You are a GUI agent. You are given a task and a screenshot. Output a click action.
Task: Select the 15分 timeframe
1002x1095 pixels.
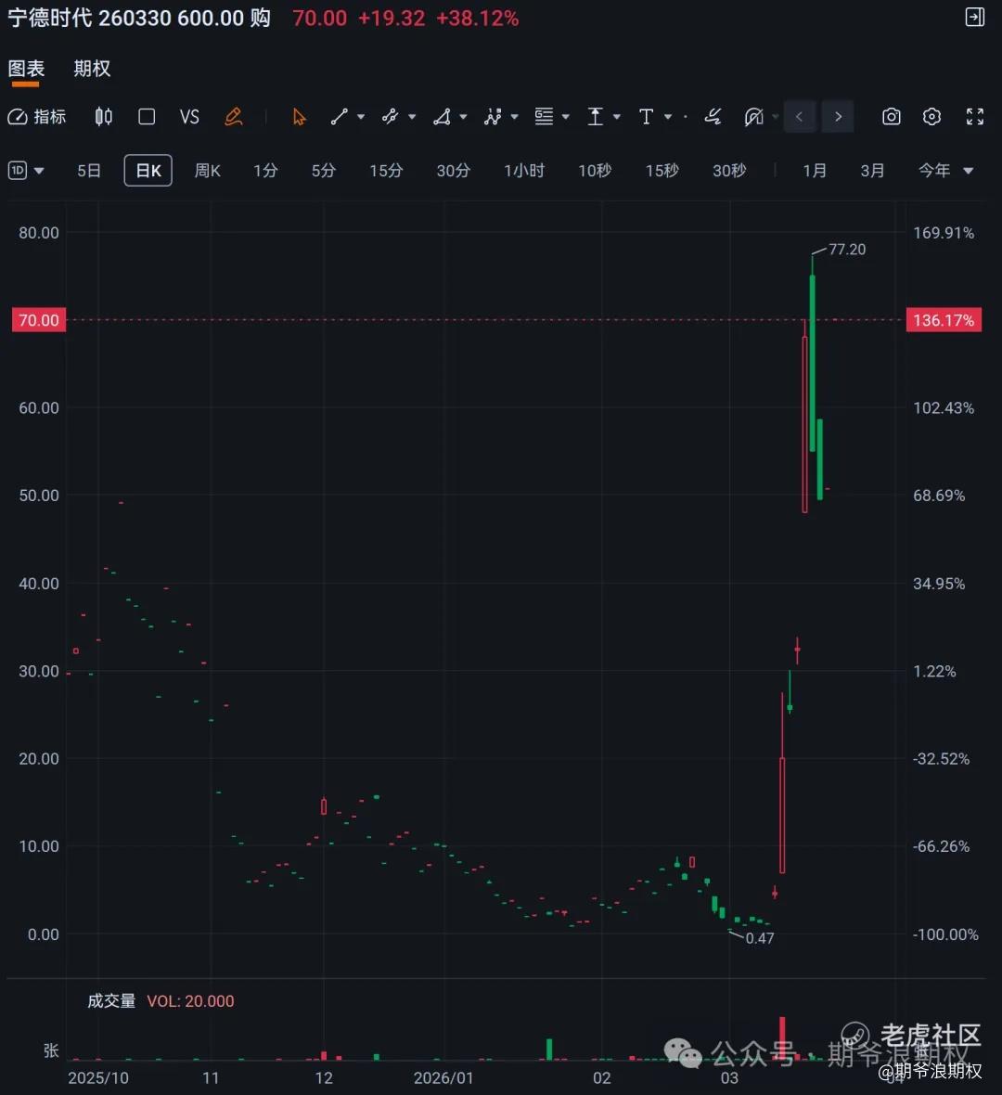point(386,171)
